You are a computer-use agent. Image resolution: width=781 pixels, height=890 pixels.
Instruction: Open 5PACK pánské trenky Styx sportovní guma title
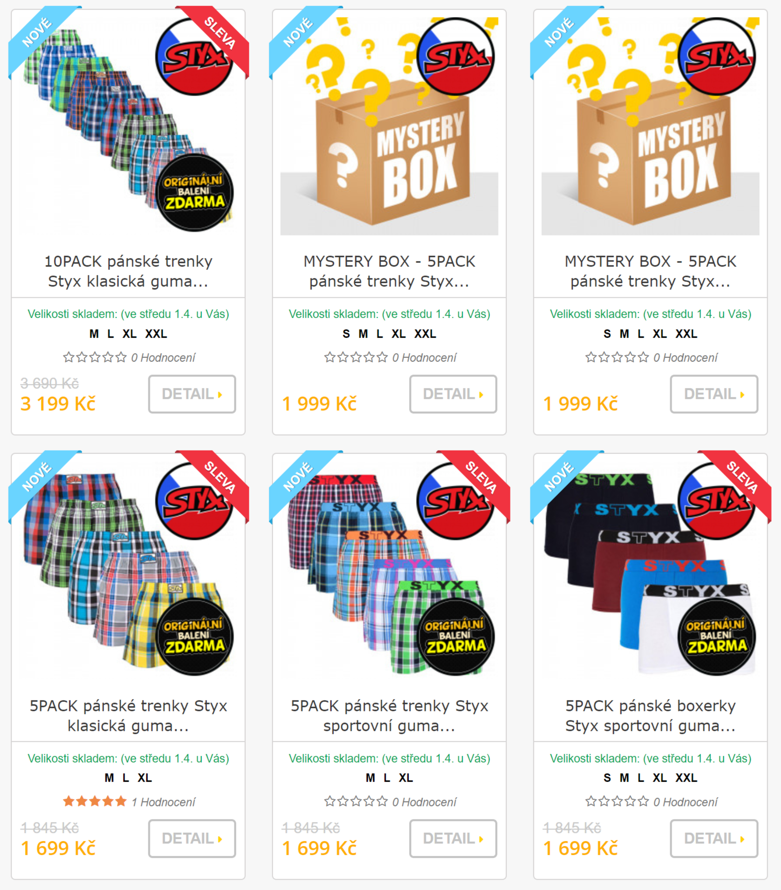(390, 716)
